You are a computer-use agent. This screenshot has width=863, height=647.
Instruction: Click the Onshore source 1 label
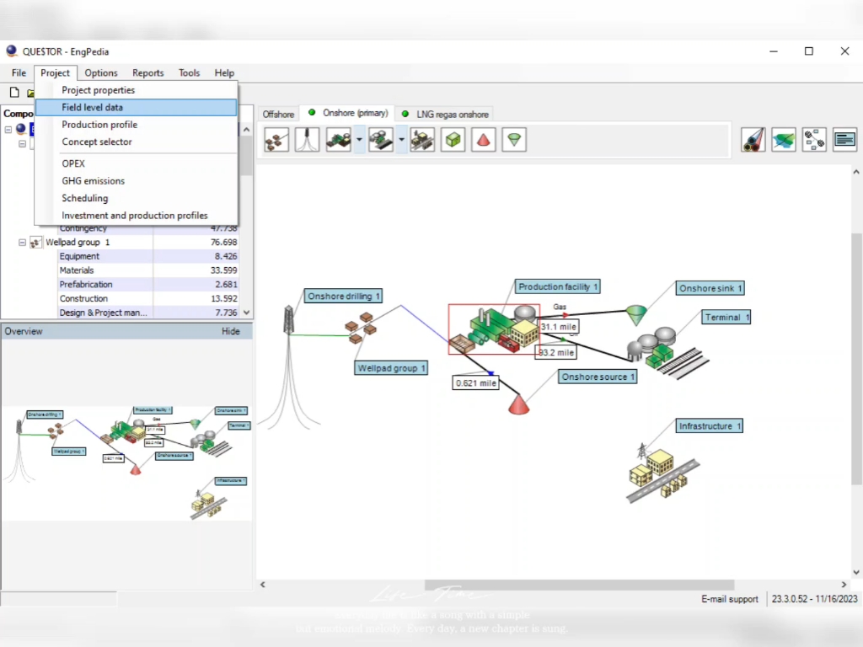pos(598,377)
